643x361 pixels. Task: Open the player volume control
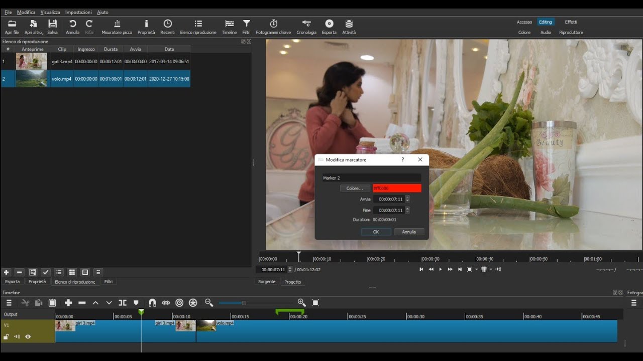click(x=498, y=269)
